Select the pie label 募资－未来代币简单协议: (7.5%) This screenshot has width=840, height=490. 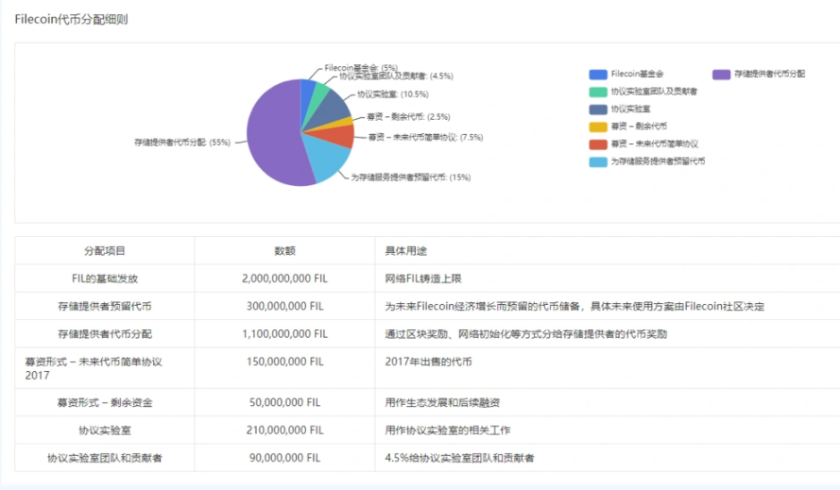tap(425, 137)
